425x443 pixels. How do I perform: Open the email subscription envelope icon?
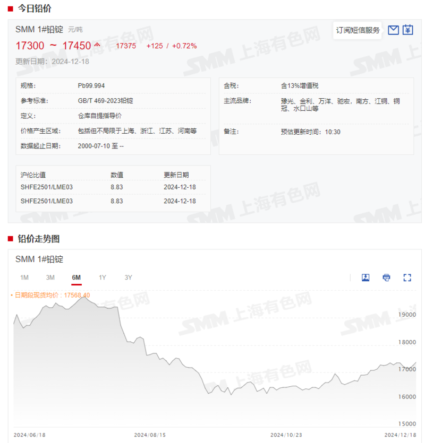(x=393, y=30)
